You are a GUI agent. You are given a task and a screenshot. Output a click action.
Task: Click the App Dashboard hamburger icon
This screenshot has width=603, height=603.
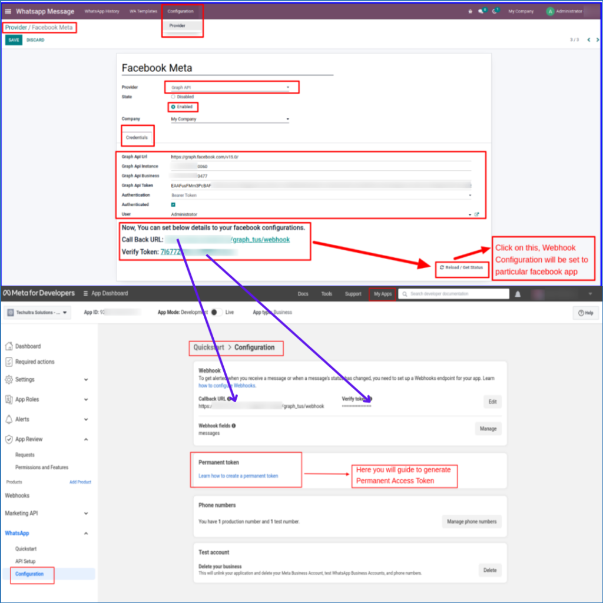tap(86, 293)
